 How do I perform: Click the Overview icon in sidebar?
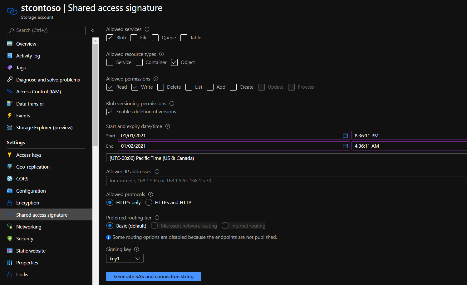click(x=10, y=44)
